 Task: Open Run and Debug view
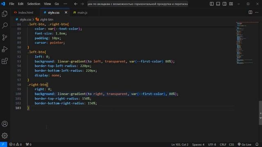5,49
